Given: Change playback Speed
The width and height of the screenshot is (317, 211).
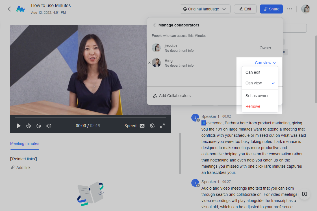Looking at the screenshot, I should (130, 126).
